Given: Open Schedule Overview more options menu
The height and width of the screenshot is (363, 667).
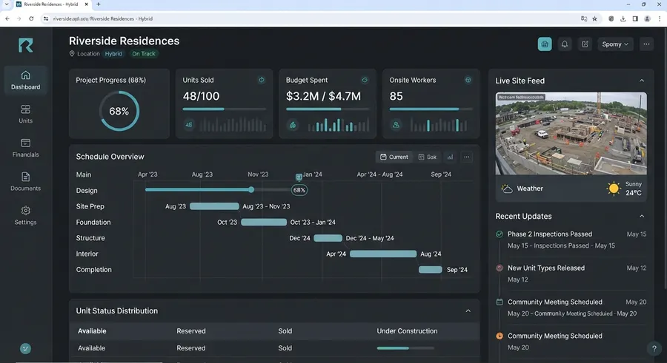Looking at the screenshot, I should [467, 157].
